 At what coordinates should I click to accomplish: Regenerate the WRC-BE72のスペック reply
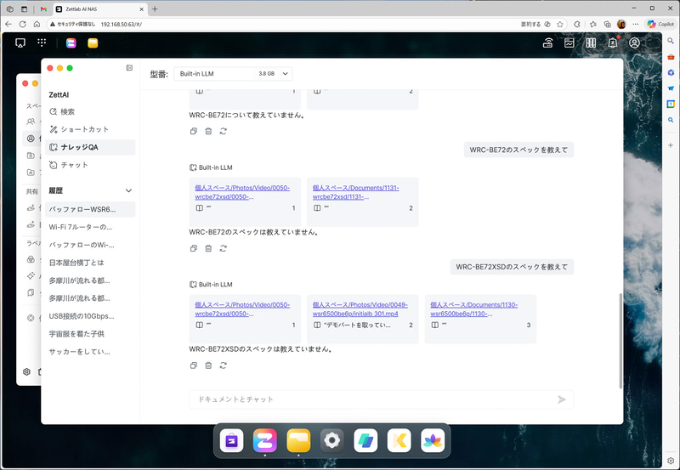(224, 248)
